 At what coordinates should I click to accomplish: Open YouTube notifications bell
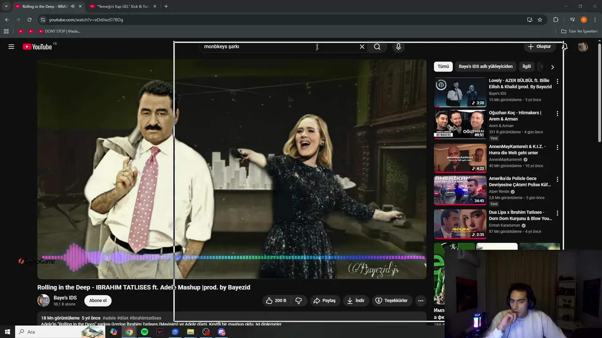tap(565, 46)
